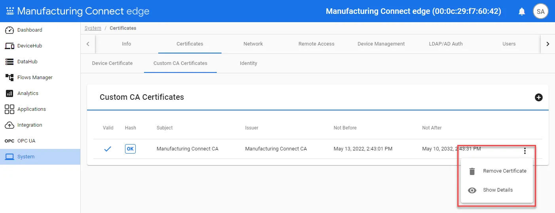555x213 pixels.
Task: Switch to the Device Management tab
Action: point(381,44)
